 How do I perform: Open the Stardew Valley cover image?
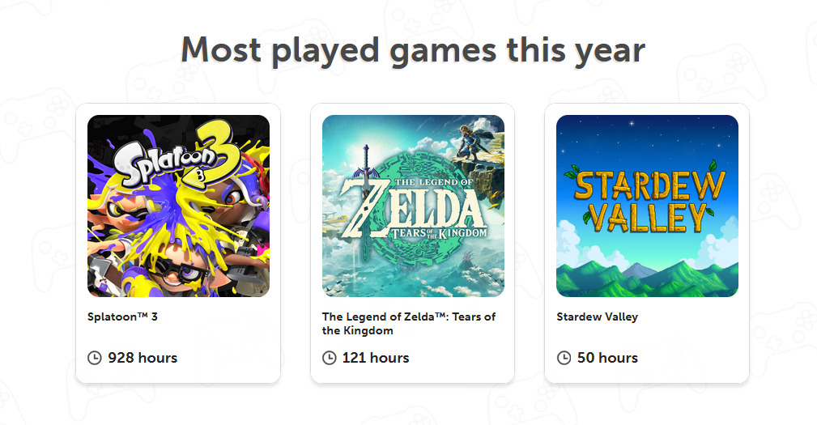[647, 206]
